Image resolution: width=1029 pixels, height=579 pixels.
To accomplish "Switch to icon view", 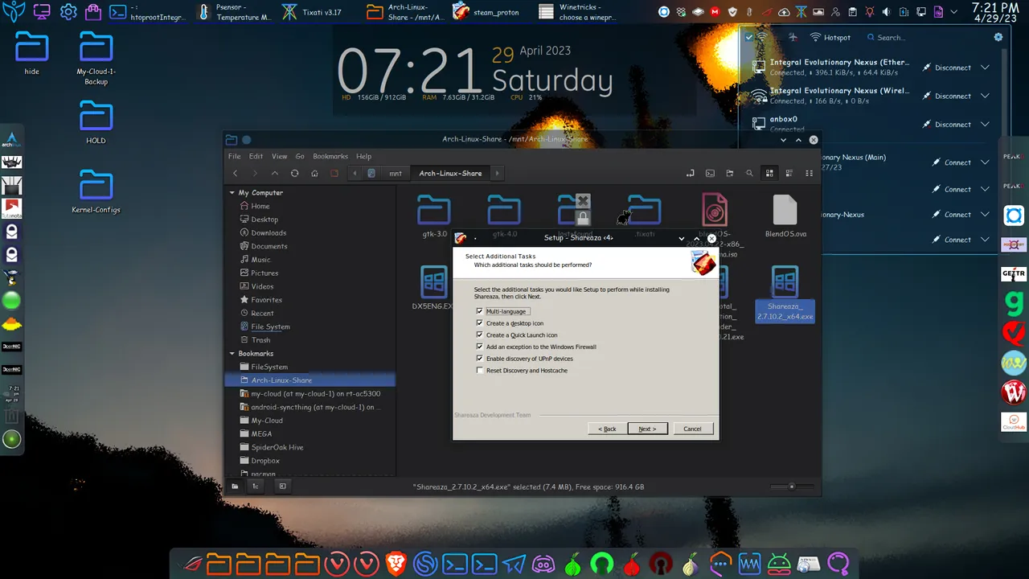I will pyautogui.click(x=769, y=173).
